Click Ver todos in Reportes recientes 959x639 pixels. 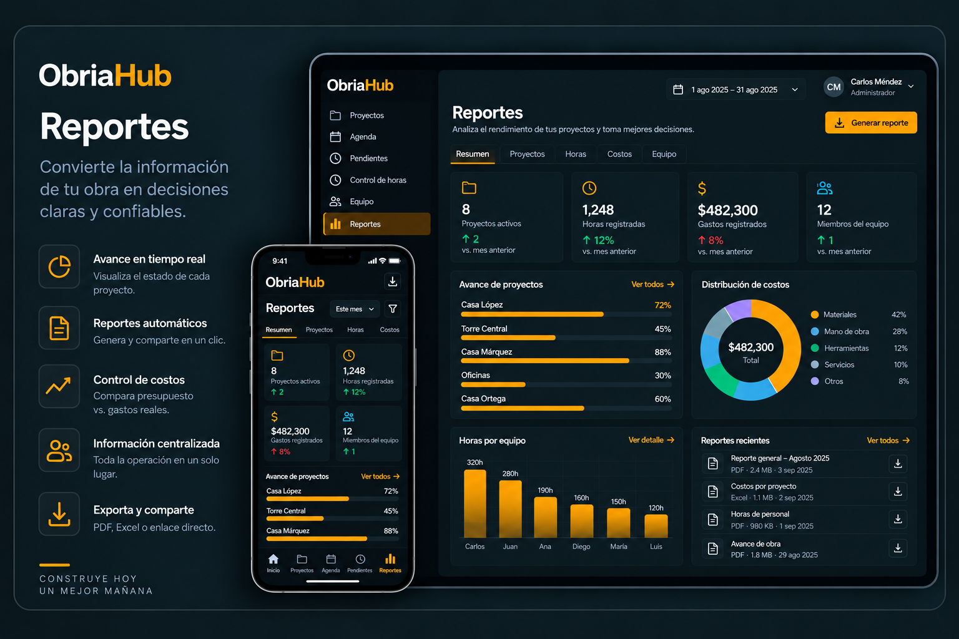888,441
